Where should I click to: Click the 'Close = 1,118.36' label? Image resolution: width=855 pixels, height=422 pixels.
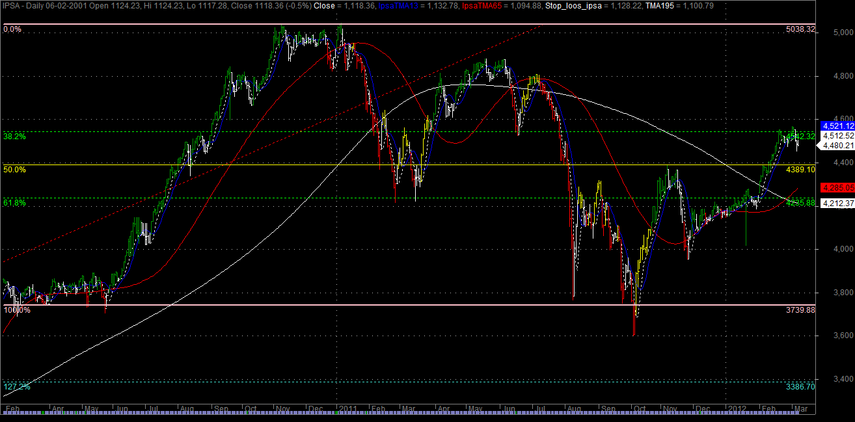pyautogui.click(x=344, y=5)
